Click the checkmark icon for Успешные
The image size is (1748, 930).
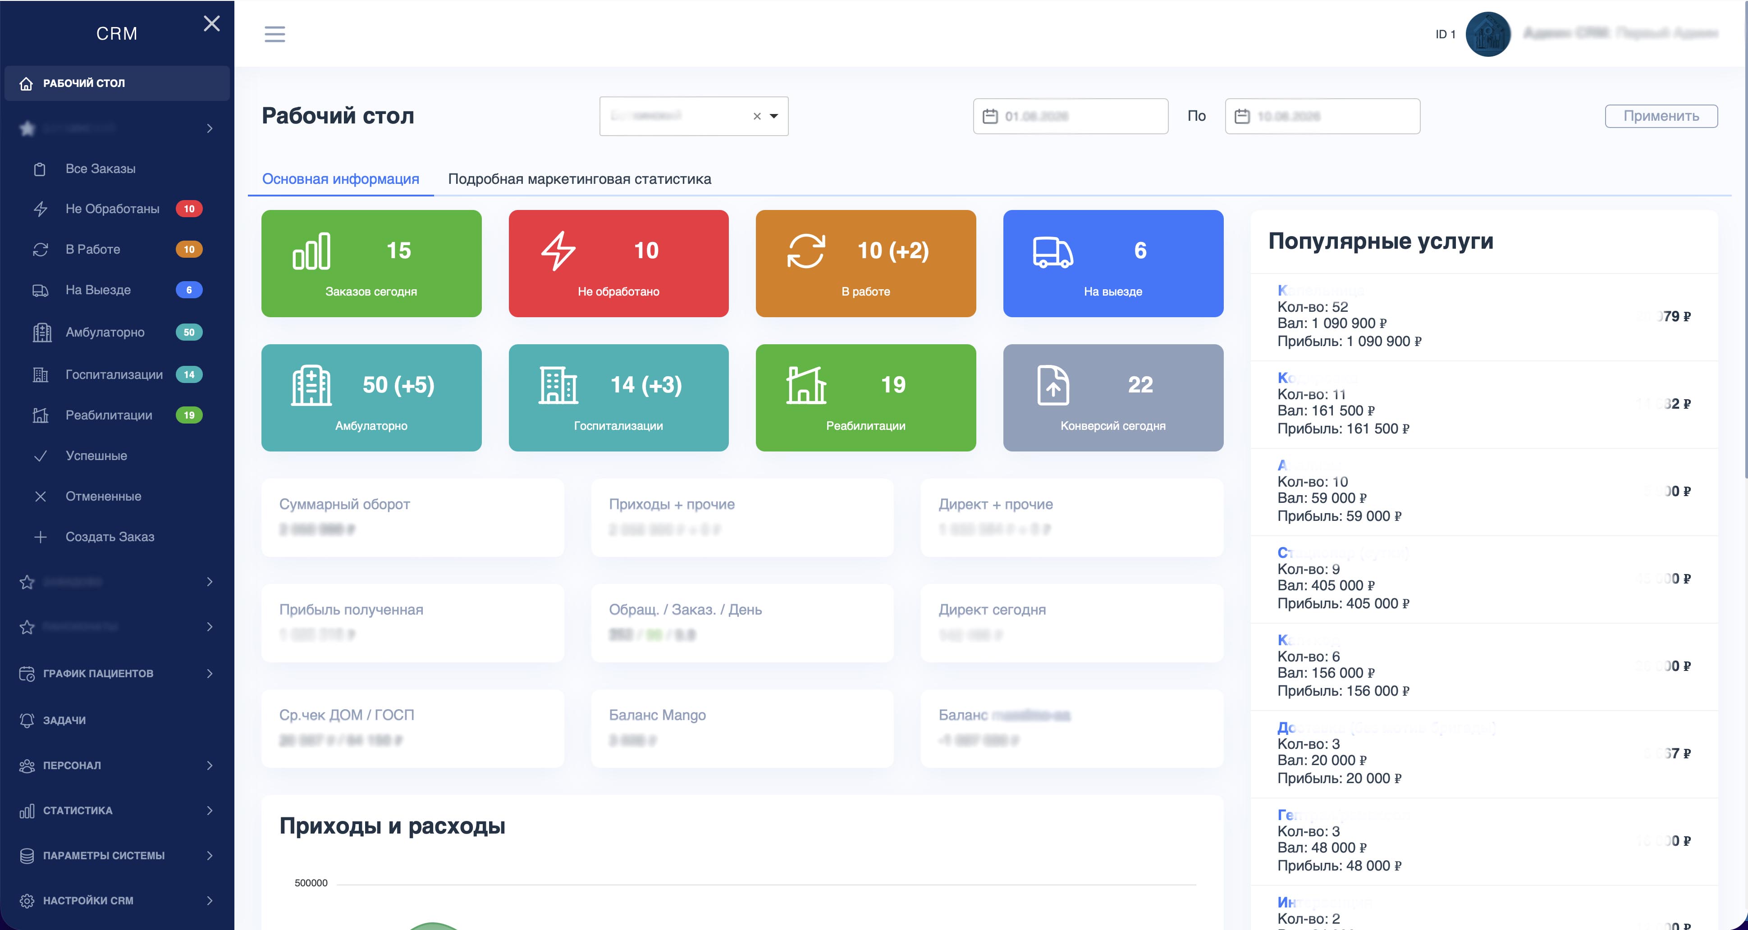40,456
